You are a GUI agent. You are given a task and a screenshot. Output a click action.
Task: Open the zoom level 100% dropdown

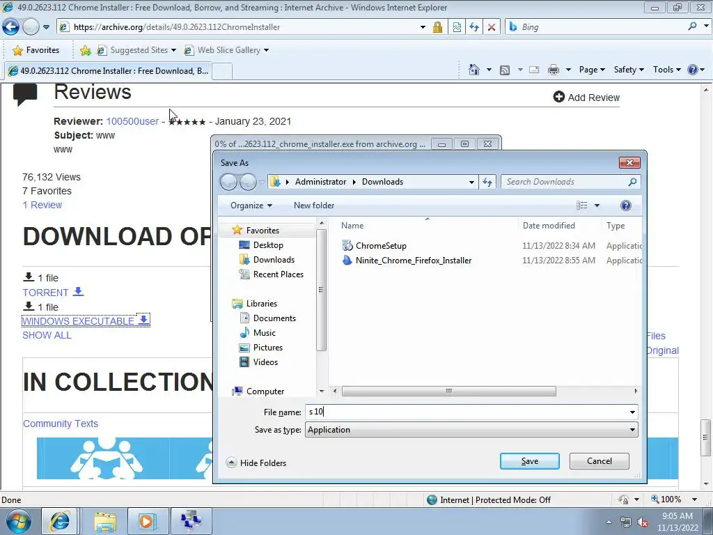694,499
